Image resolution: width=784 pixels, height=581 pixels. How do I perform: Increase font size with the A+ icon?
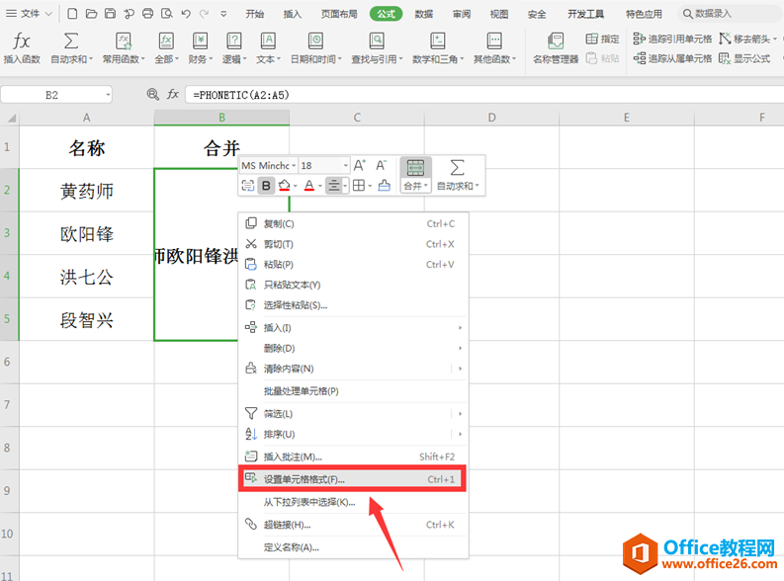click(360, 165)
